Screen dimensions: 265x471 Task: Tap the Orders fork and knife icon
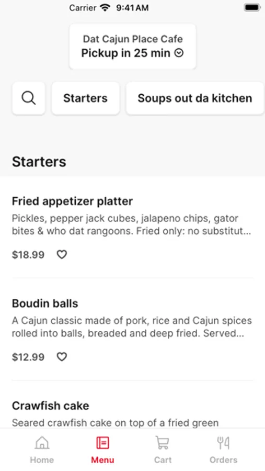coord(223,443)
